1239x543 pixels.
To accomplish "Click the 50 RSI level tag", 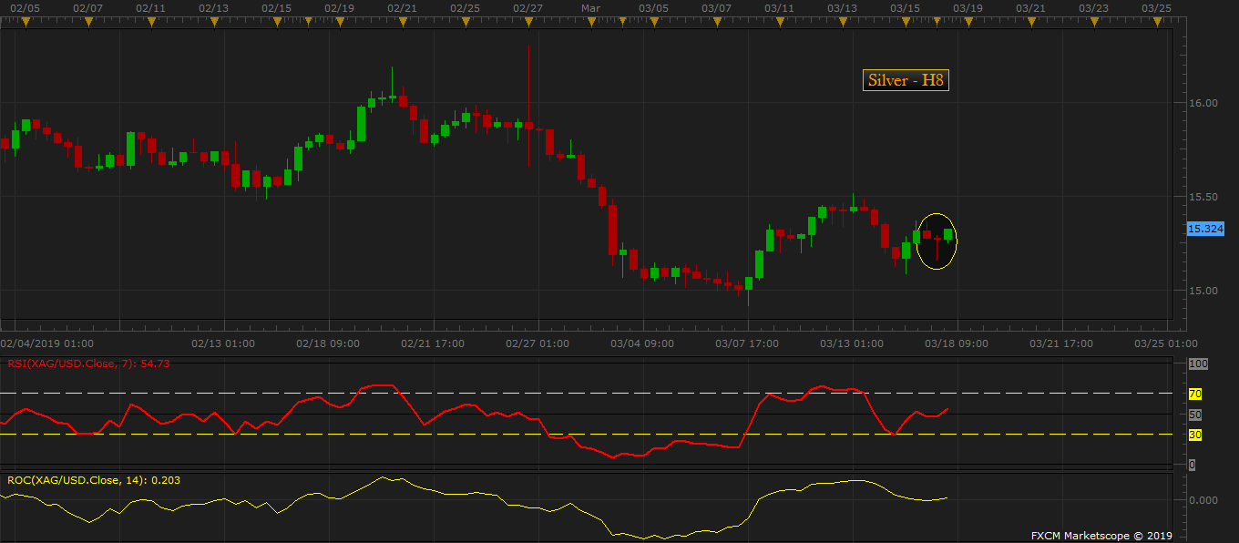I will [1195, 415].
